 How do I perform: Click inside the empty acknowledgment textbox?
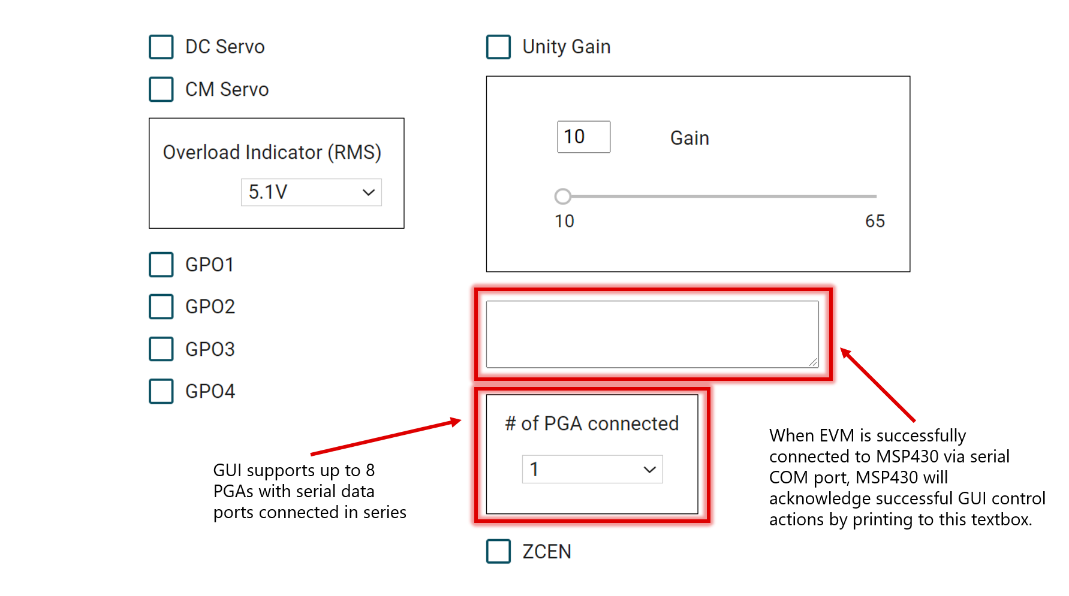coord(651,334)
